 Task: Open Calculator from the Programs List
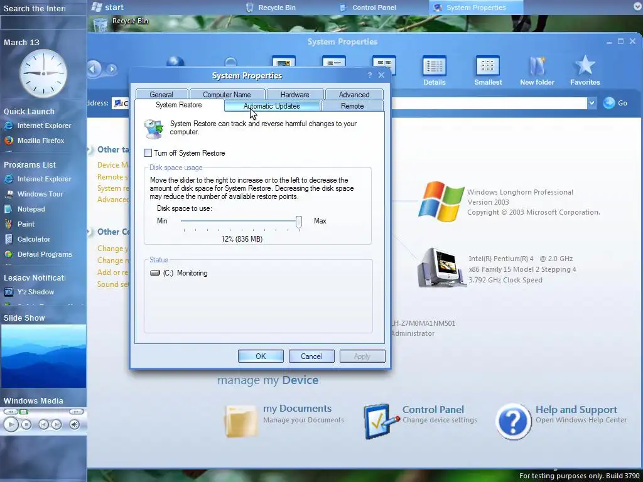pos(27,239)
